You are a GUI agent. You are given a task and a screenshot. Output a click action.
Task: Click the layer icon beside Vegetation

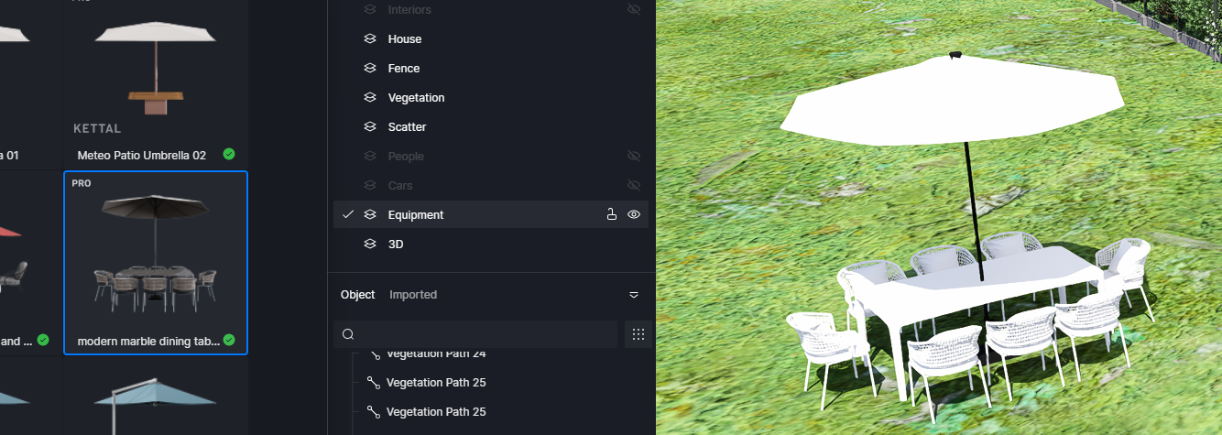370,98
